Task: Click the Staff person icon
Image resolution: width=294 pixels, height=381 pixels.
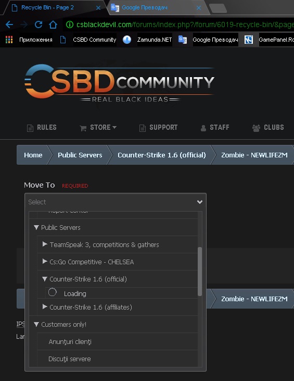Action: tap(203, 128)
